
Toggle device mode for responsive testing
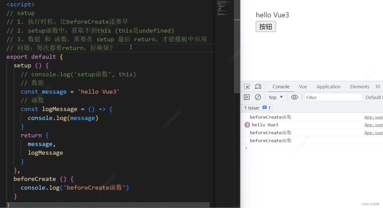(x=258, y=87)
